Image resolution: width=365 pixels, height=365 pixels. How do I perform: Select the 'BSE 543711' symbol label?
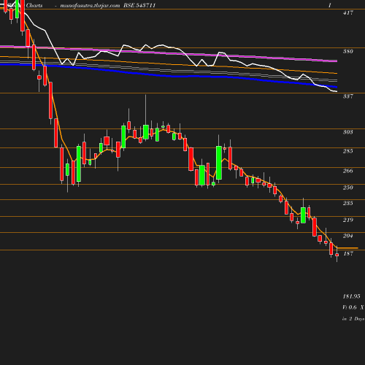point(139,5)
